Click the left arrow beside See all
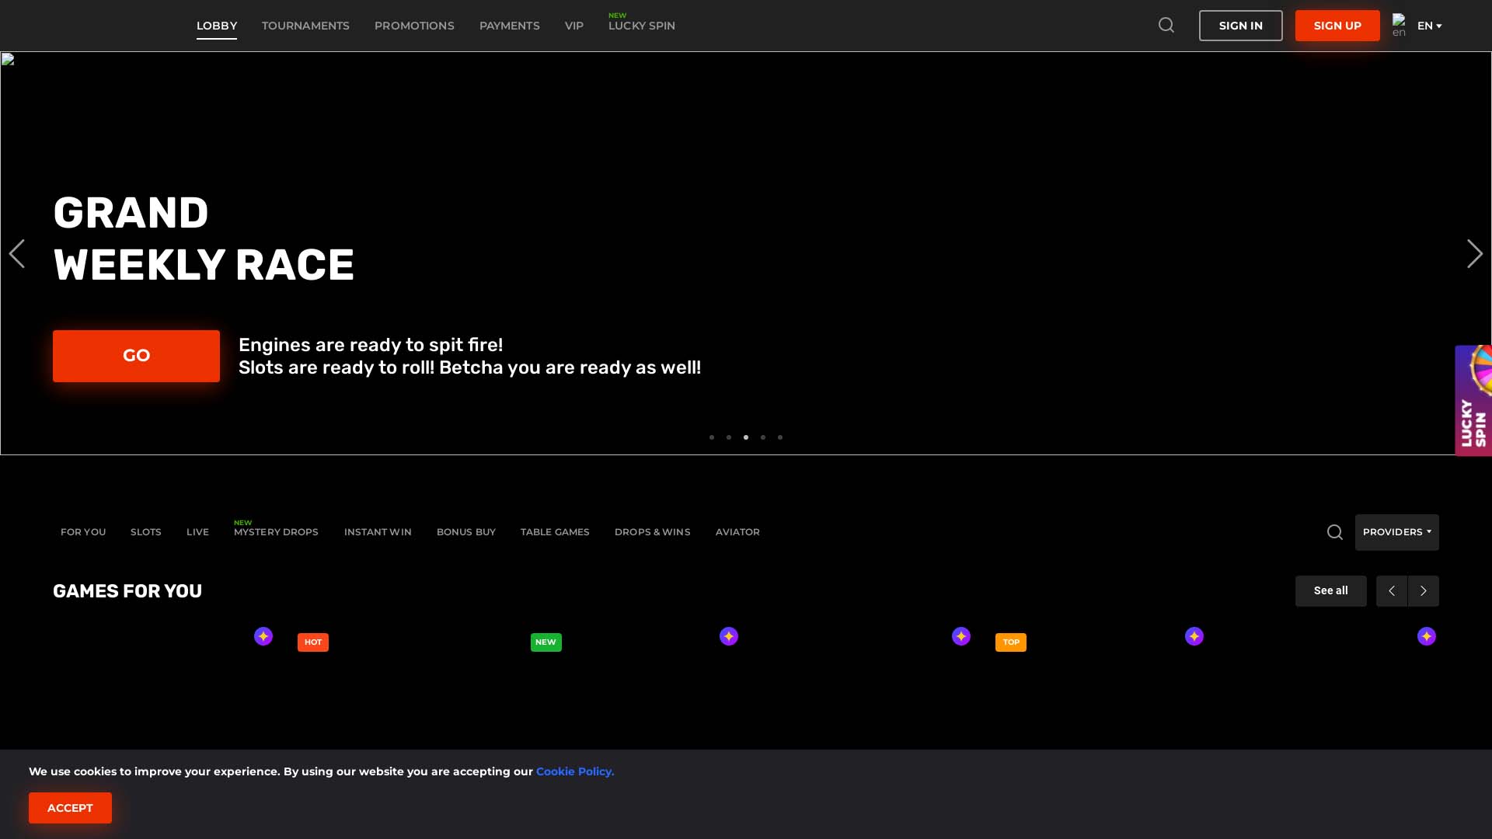Screen dimensions: 1492x839 [1391, 590]
